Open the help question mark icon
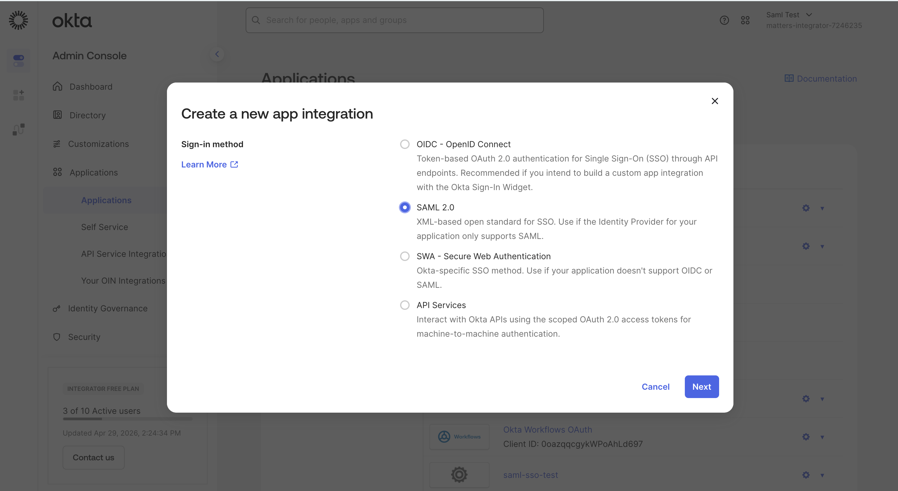898x491 pixels. (x=724, y=20)
